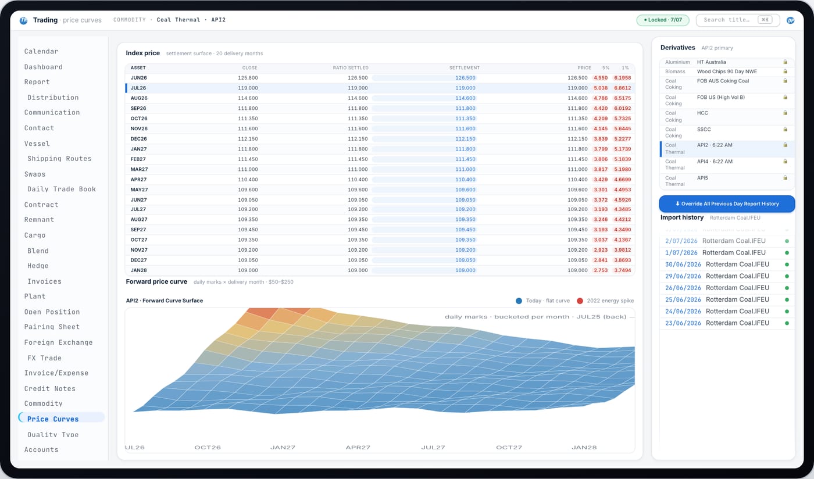Focus the Search title field
The height and width of the screenshot is (479, 814).
738,20
